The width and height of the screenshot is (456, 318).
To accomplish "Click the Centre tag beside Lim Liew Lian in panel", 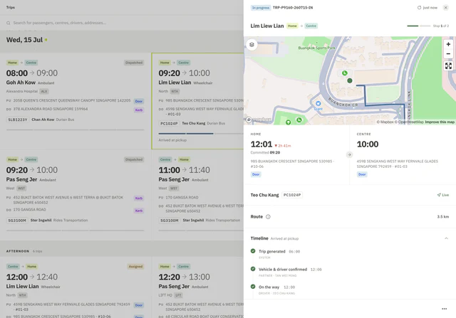I will coord(311,26).
